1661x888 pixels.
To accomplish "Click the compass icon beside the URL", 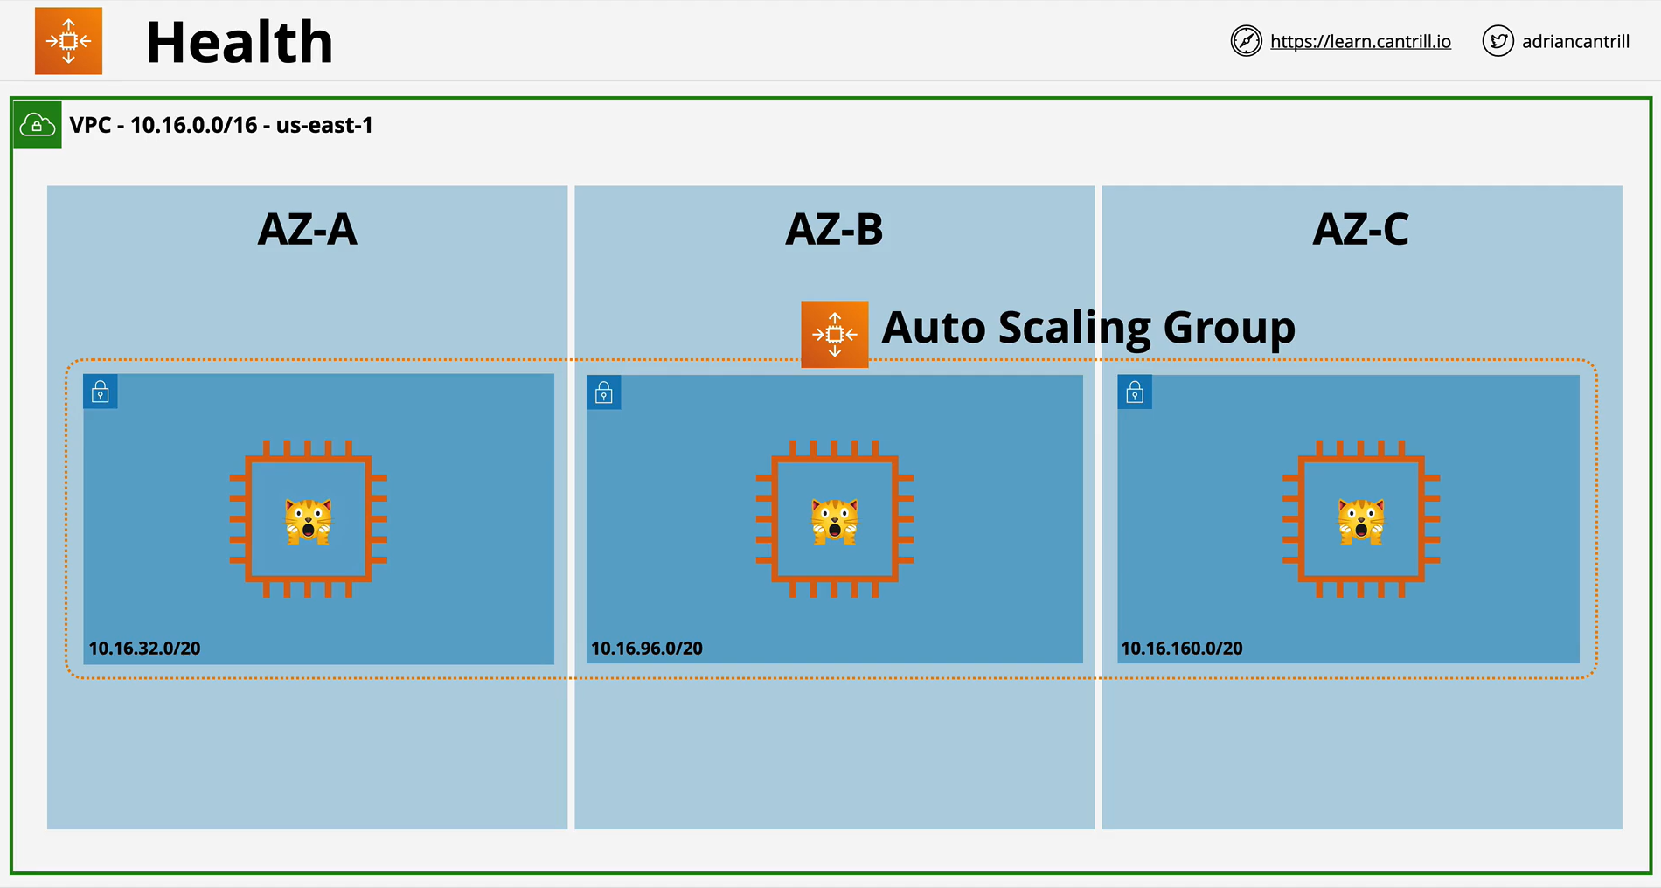I will pos(1246,41).
